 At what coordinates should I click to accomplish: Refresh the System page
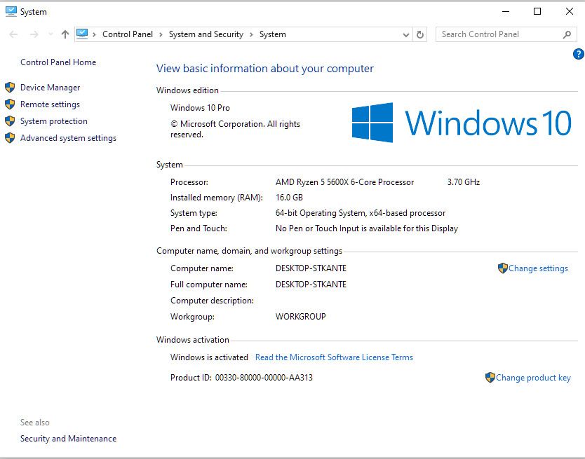click(x=420, y=34)
